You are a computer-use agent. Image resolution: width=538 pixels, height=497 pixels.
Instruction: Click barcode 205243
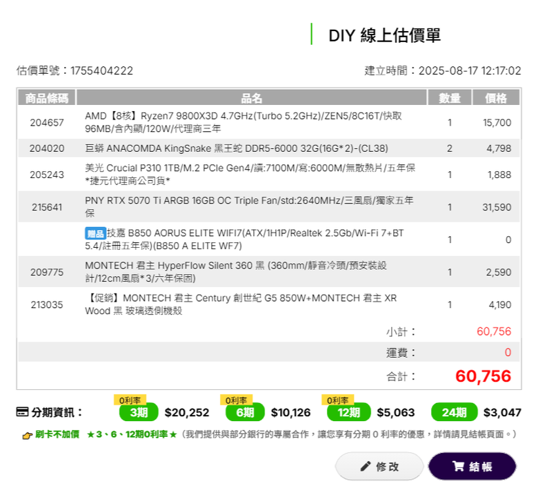[x=47, y=175]
